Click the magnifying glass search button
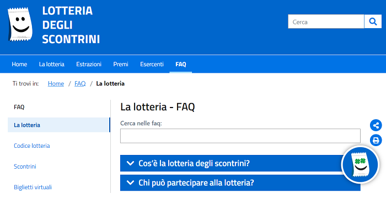The height and width of the screenshot is (204, 386). 373,22
